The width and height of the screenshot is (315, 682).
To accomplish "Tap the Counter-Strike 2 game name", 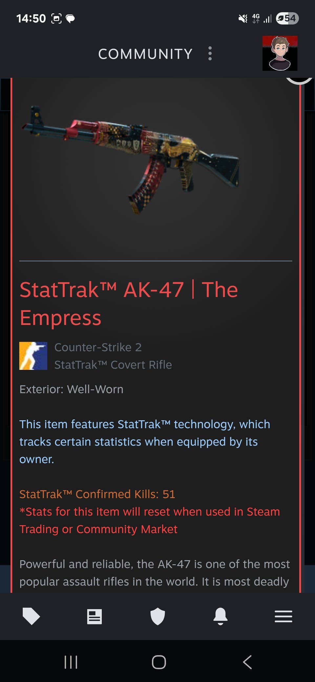I will 98,347.
